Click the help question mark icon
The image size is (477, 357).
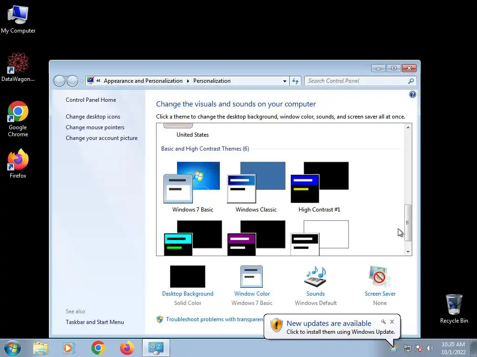(413, 94)
